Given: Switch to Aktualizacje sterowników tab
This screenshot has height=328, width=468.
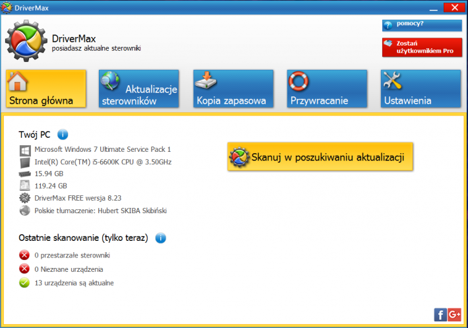Looking at the screenshot, I should [139, 88].
